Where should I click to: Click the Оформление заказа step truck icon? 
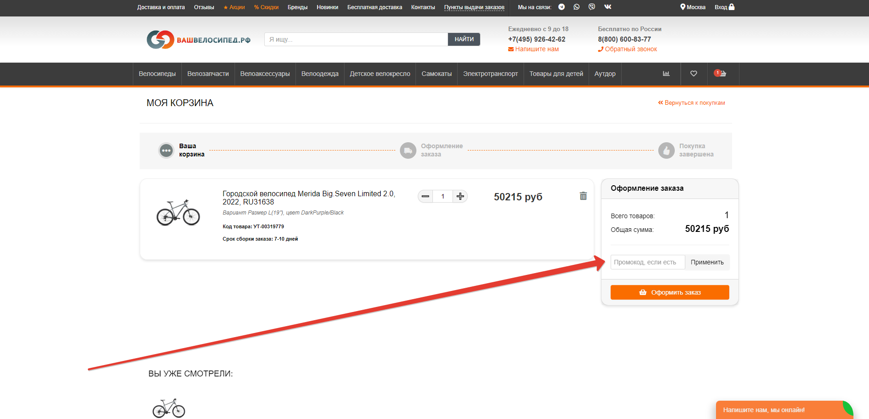pos(408,150)
